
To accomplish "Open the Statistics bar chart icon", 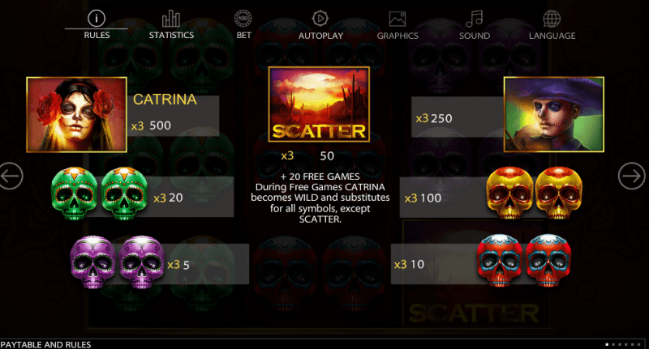I will (x=171, y=19).
